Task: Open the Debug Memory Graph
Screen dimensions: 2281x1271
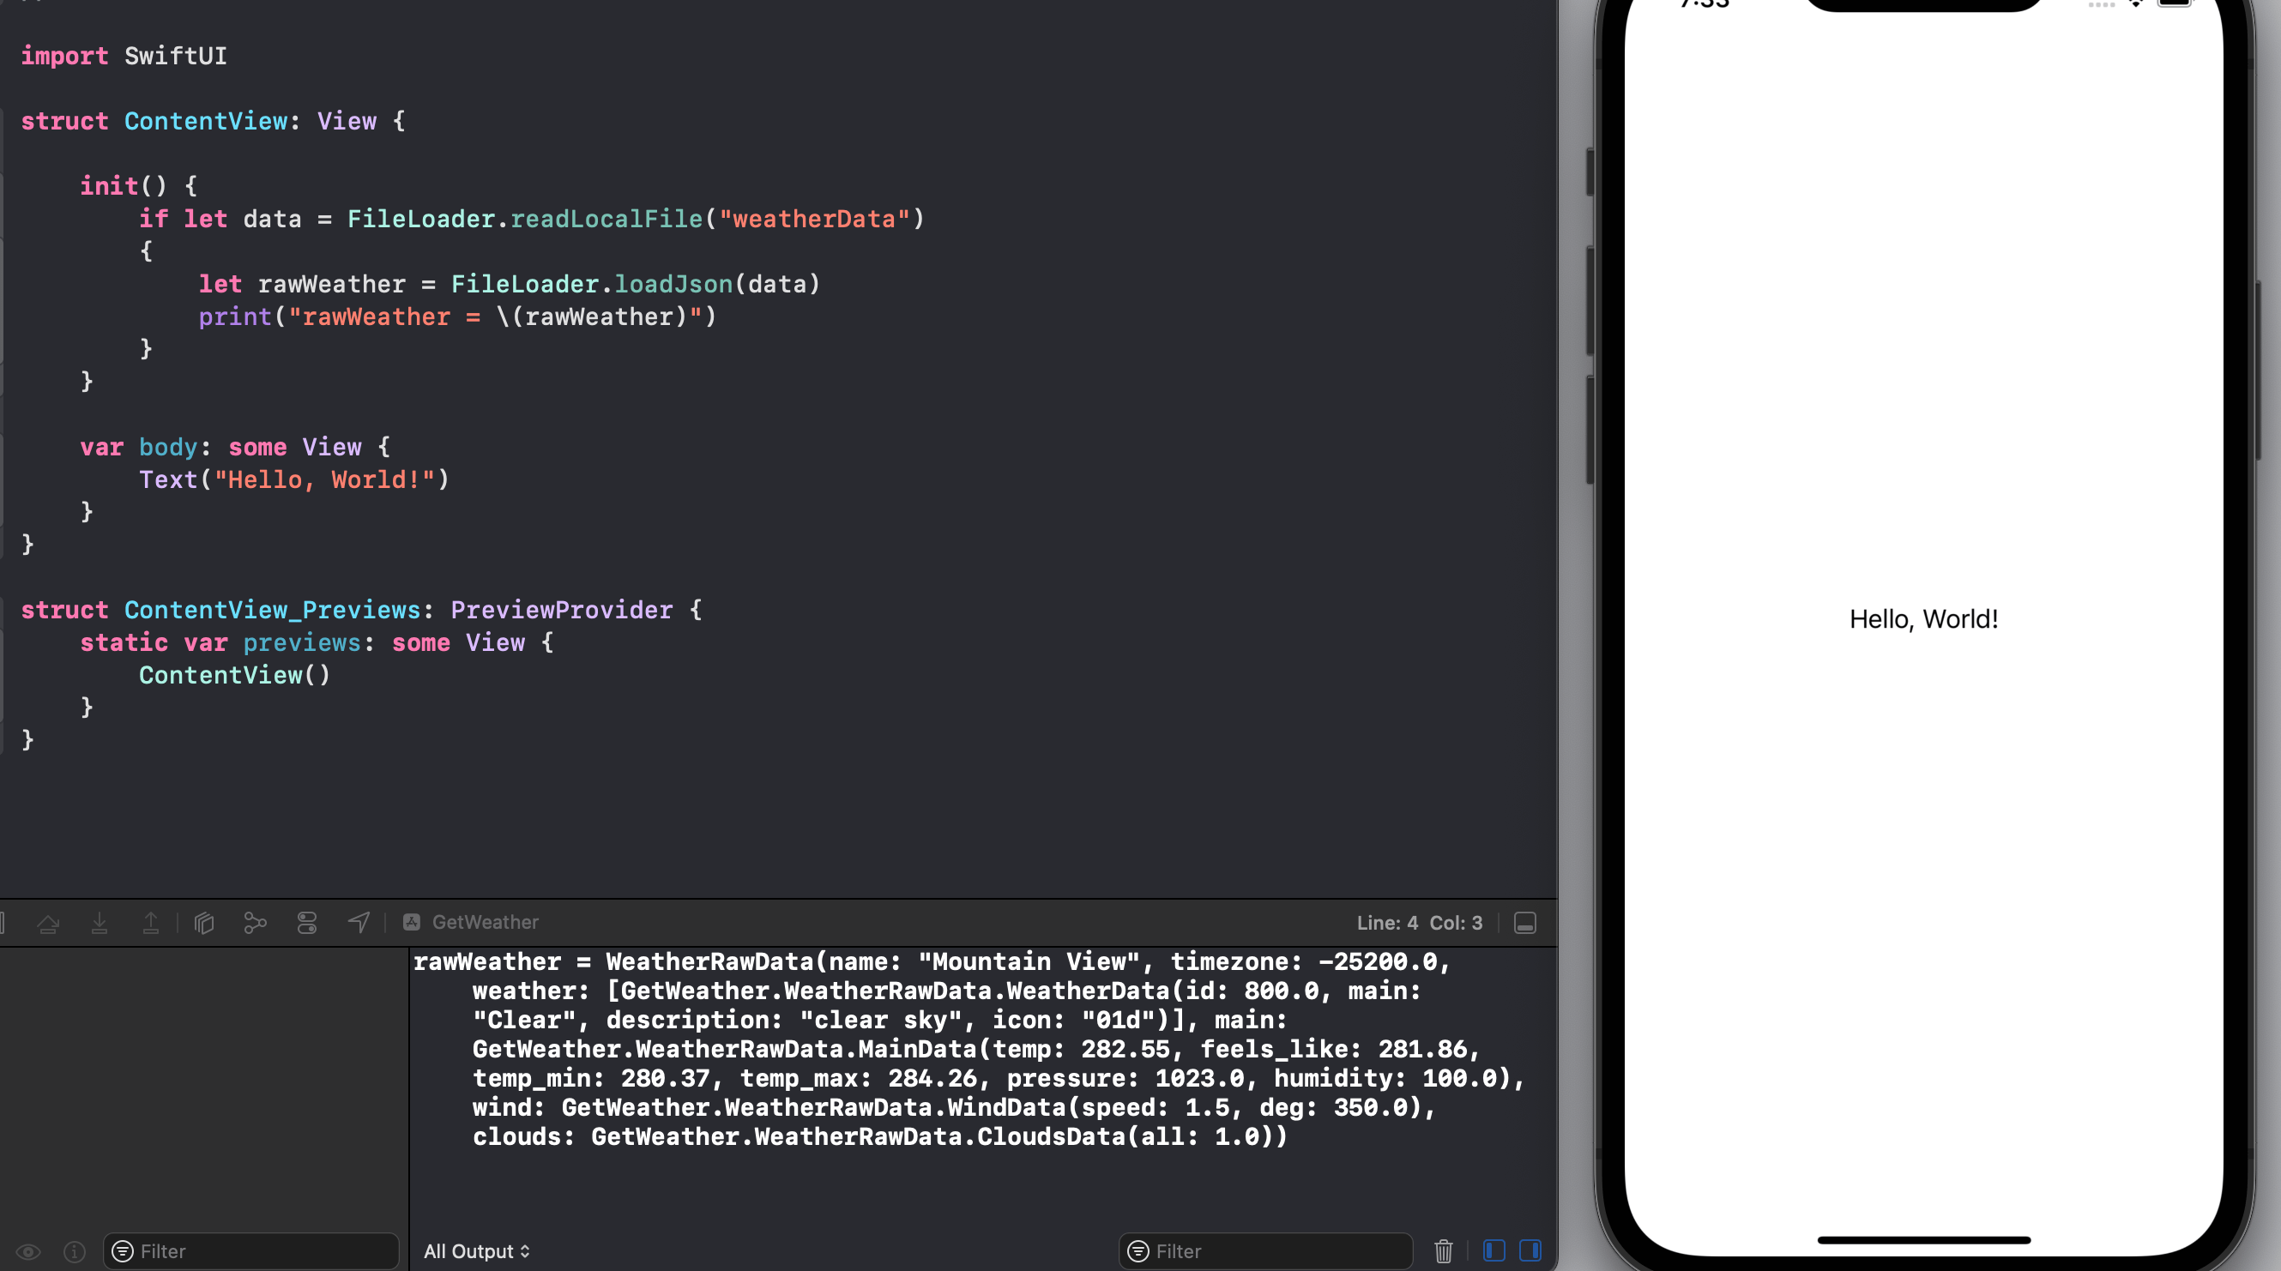Action: (x=256, y=922)
